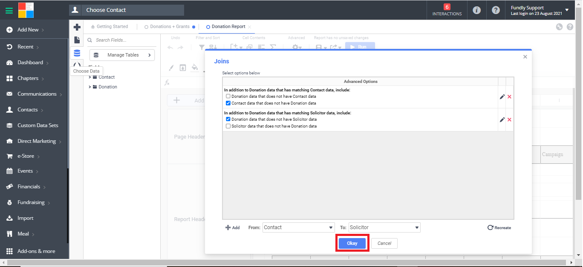The width and height of the screenshot is (583, 267).
Task: Open the From dropdown showing Contact
Action: click(x=299, y=227)
